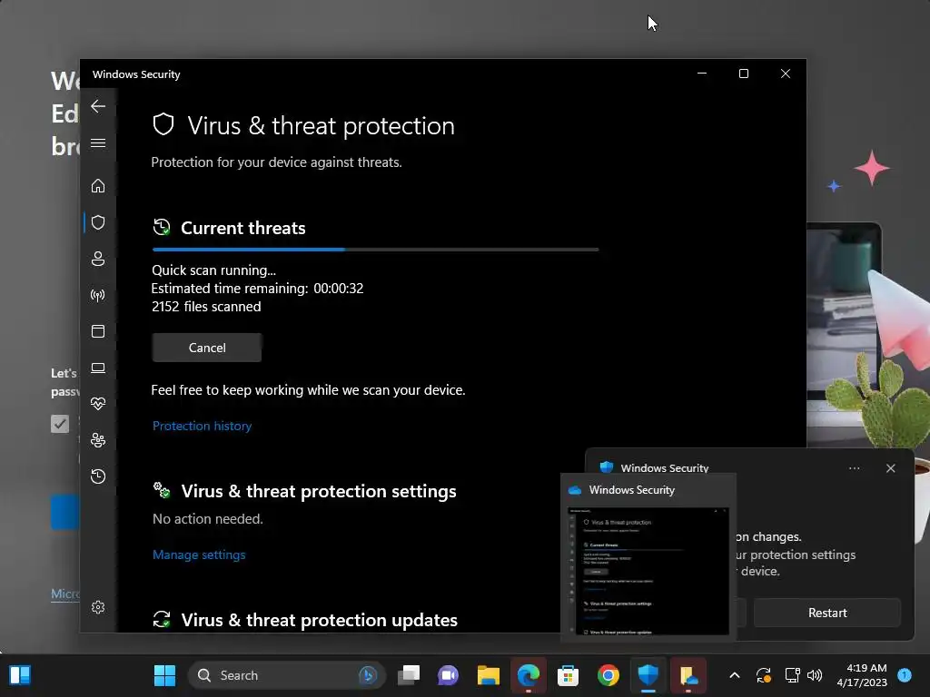The width and height of the screenshot is (930, 697).
Task: Open notification more options ellipsis
Action: (854, 468)
